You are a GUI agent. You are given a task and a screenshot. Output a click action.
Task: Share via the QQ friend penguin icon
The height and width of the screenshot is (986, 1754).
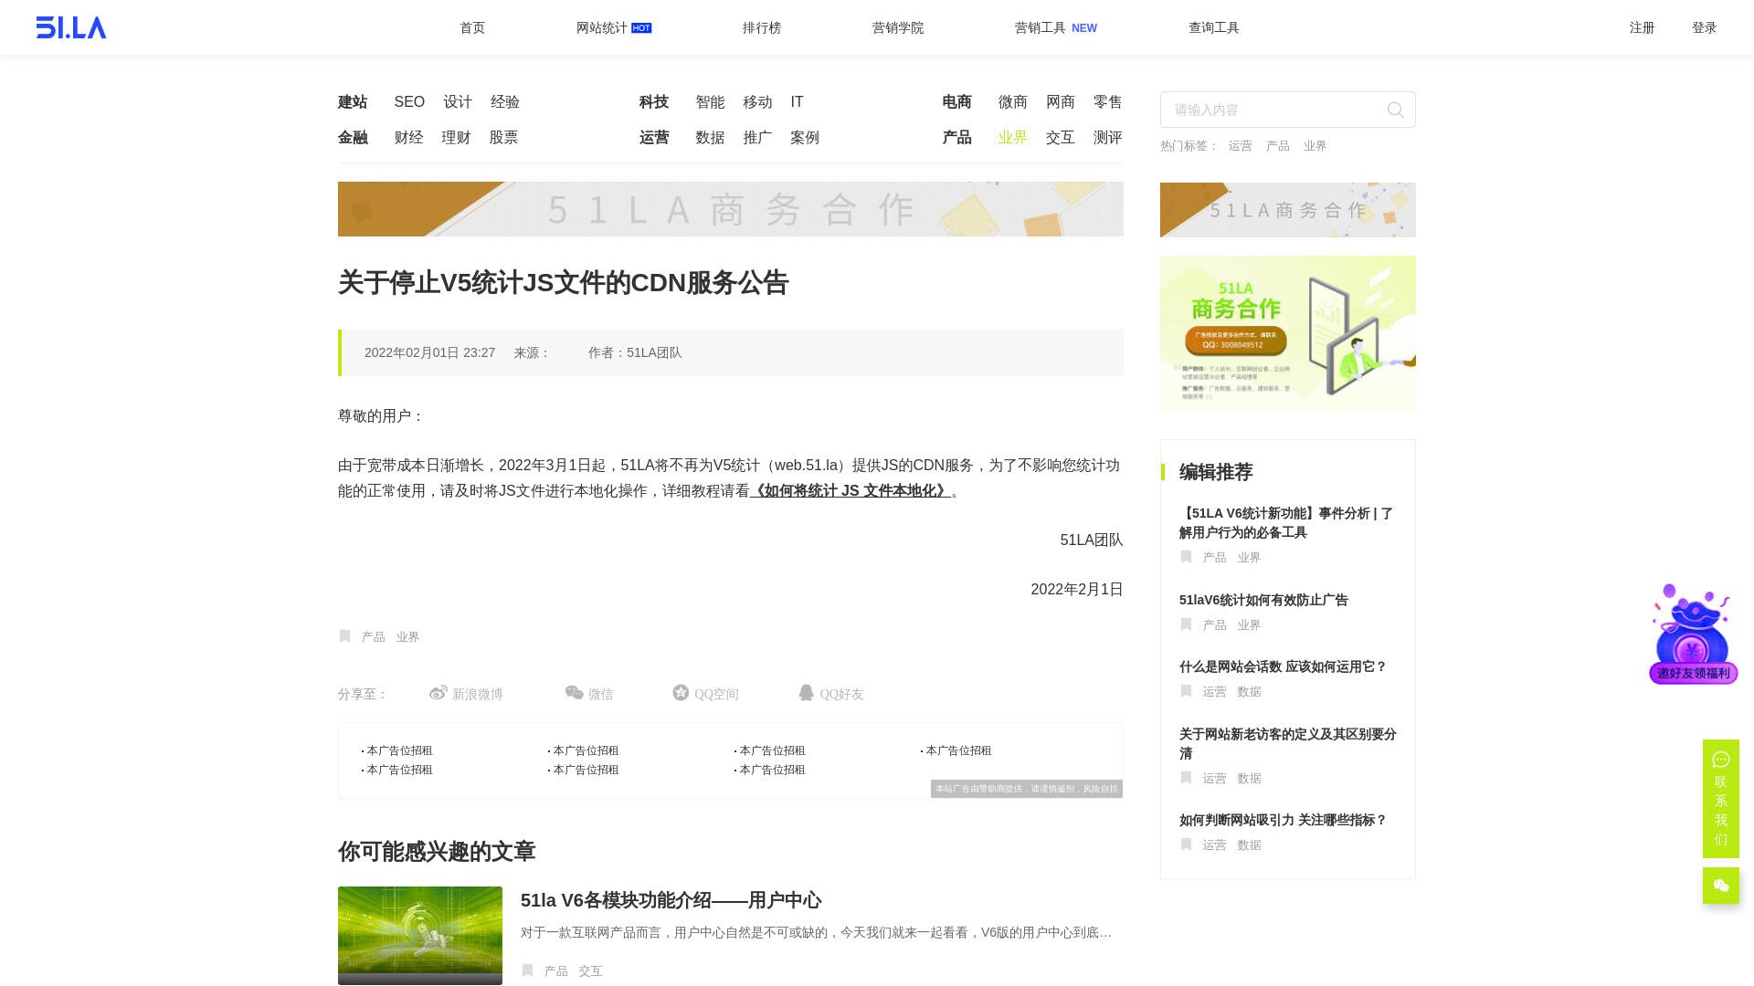pos(806,693)
